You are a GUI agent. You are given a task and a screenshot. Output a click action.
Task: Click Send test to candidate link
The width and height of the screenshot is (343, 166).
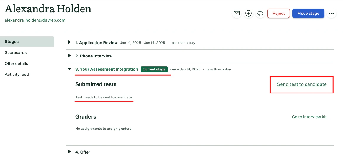point(302,84)
